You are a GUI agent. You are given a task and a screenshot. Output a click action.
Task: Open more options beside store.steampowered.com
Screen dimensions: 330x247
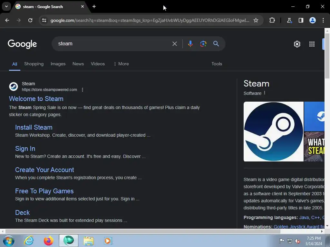82,90
